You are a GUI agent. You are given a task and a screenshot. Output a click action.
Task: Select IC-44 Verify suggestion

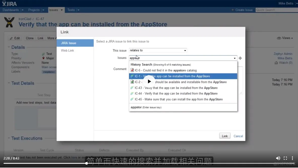pos(183,93)
